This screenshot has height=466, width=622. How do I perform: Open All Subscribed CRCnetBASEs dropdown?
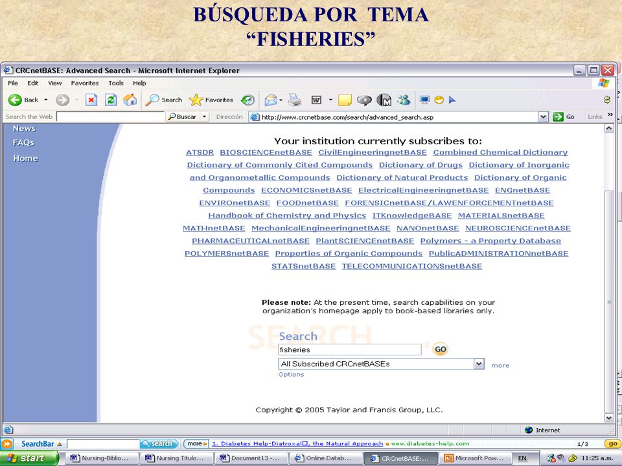click(479, 363)
